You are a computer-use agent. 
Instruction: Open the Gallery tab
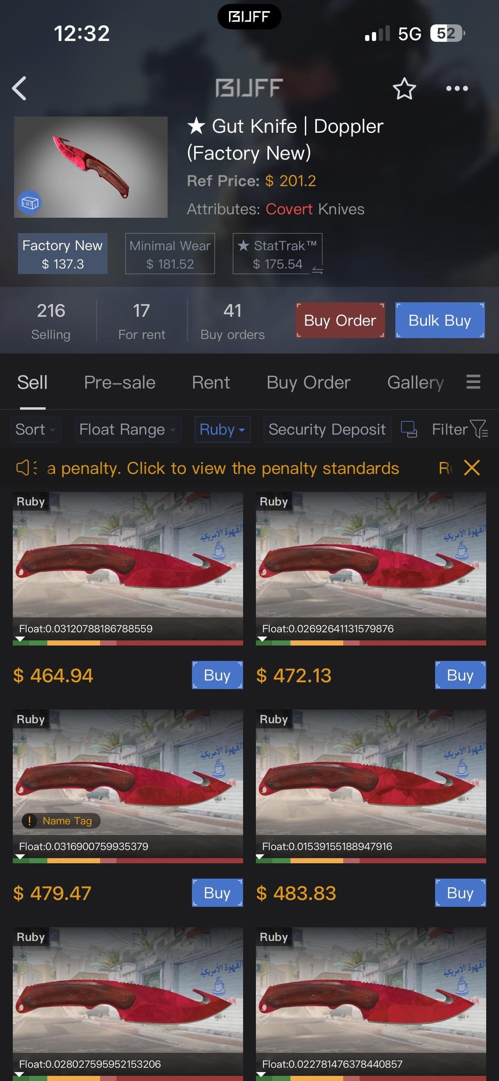415,383
